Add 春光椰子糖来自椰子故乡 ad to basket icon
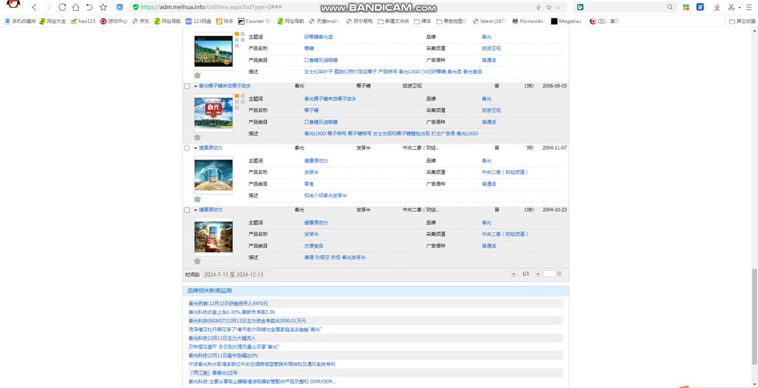Screen dimensions: 758x388 click(197, 137)
